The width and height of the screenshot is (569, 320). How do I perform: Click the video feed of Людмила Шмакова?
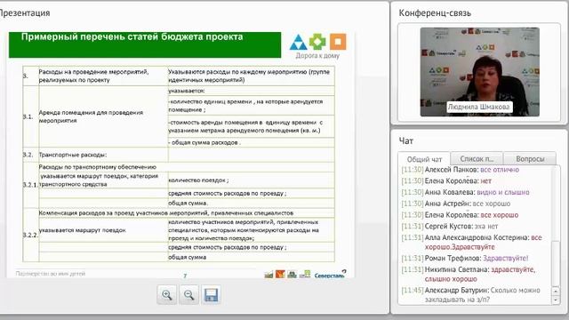[480, 72]
